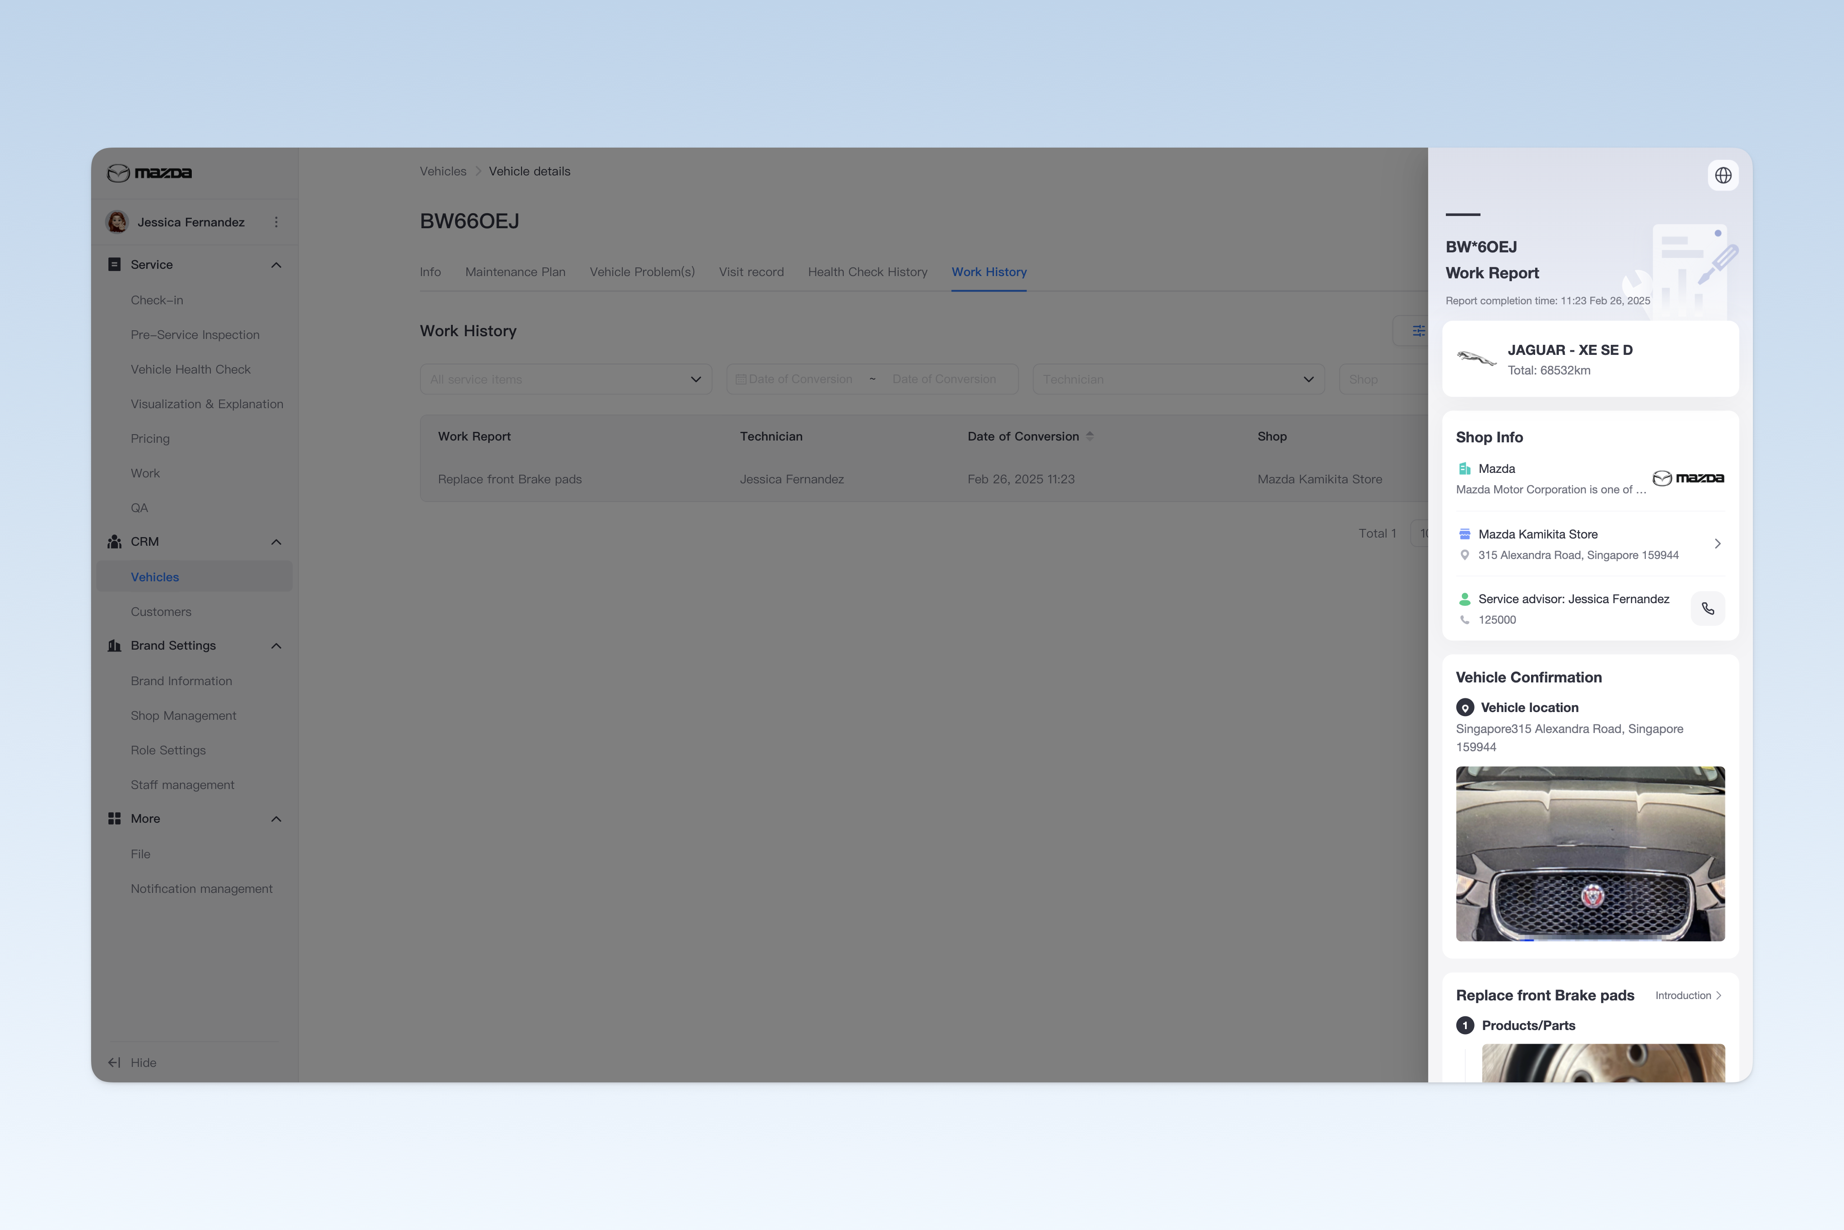
Task: Collapse the More menu section
Action: 276,819
